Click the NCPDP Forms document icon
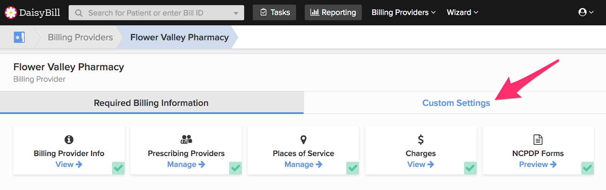606x190 pixels. click(538, 140)
